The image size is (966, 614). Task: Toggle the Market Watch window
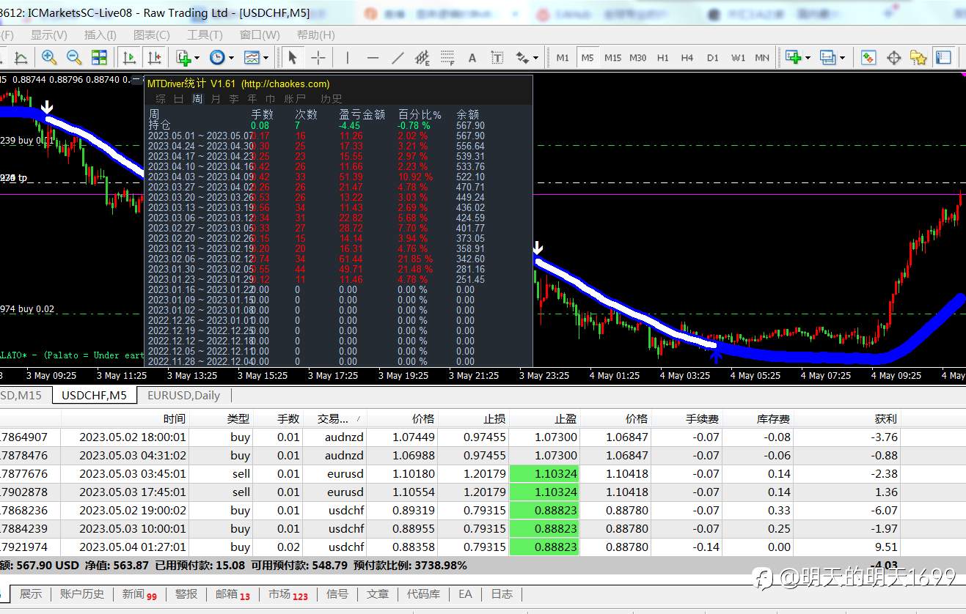[868, 57]
